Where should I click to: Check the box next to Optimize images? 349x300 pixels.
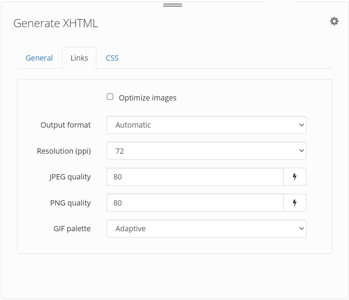point(110,96)
